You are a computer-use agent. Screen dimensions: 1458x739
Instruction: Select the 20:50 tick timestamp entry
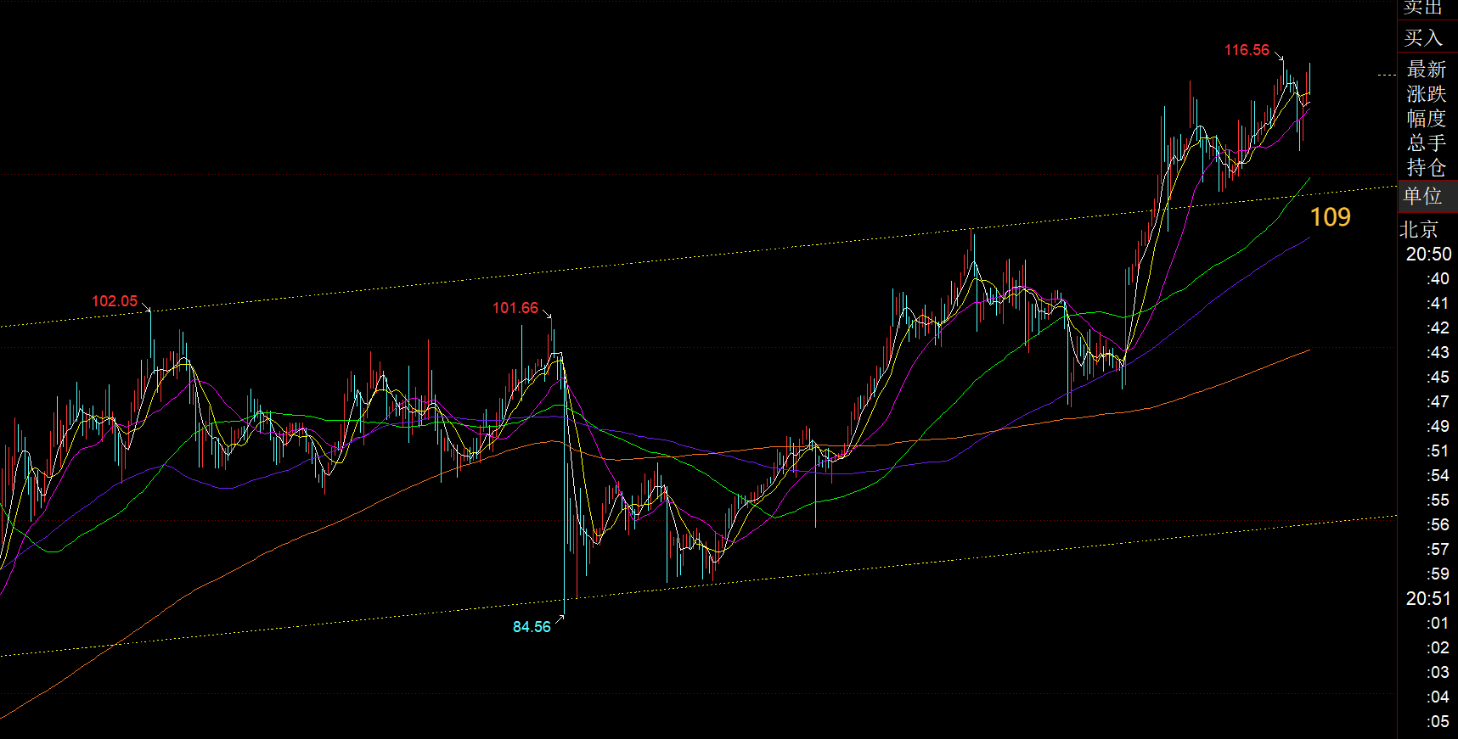pos(1428,254)
